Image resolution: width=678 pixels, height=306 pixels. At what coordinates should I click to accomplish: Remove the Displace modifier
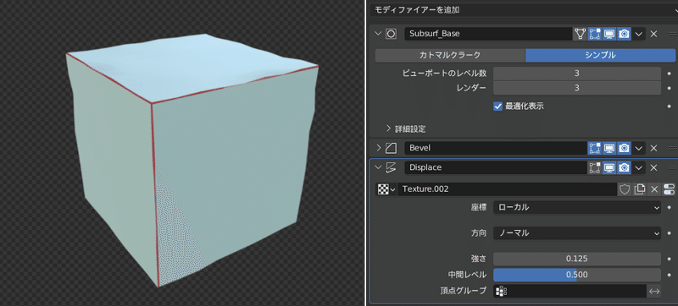(x=653, y=167)
